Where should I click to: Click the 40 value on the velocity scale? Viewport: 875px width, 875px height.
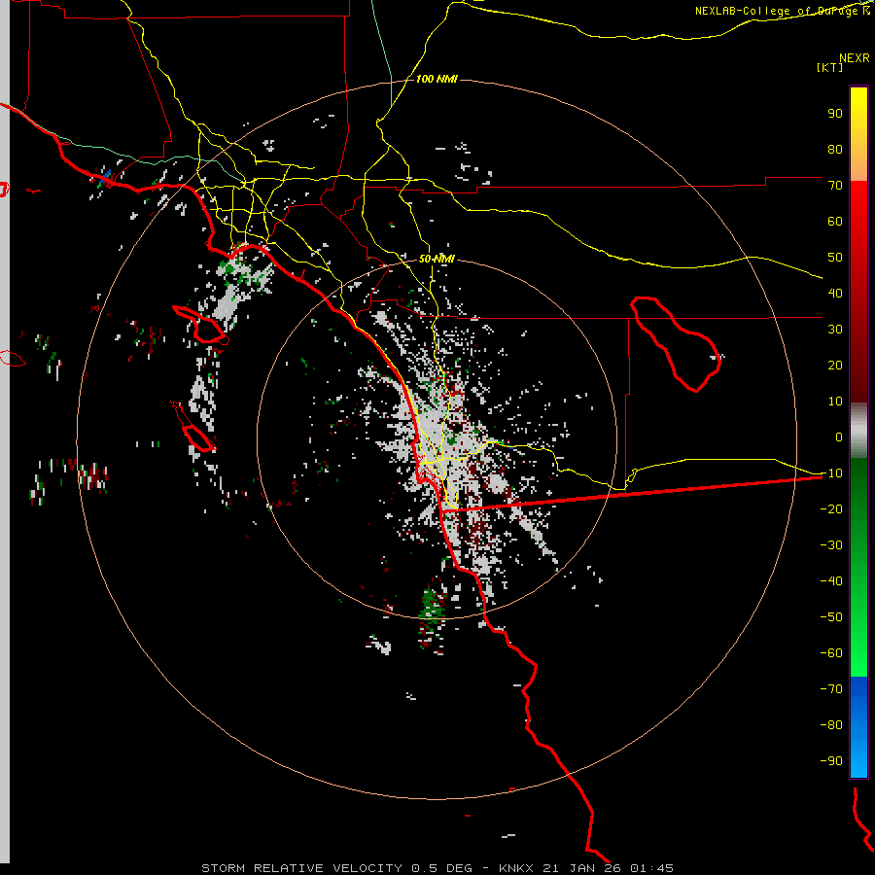pyautogui.click(x=835, y=294)
